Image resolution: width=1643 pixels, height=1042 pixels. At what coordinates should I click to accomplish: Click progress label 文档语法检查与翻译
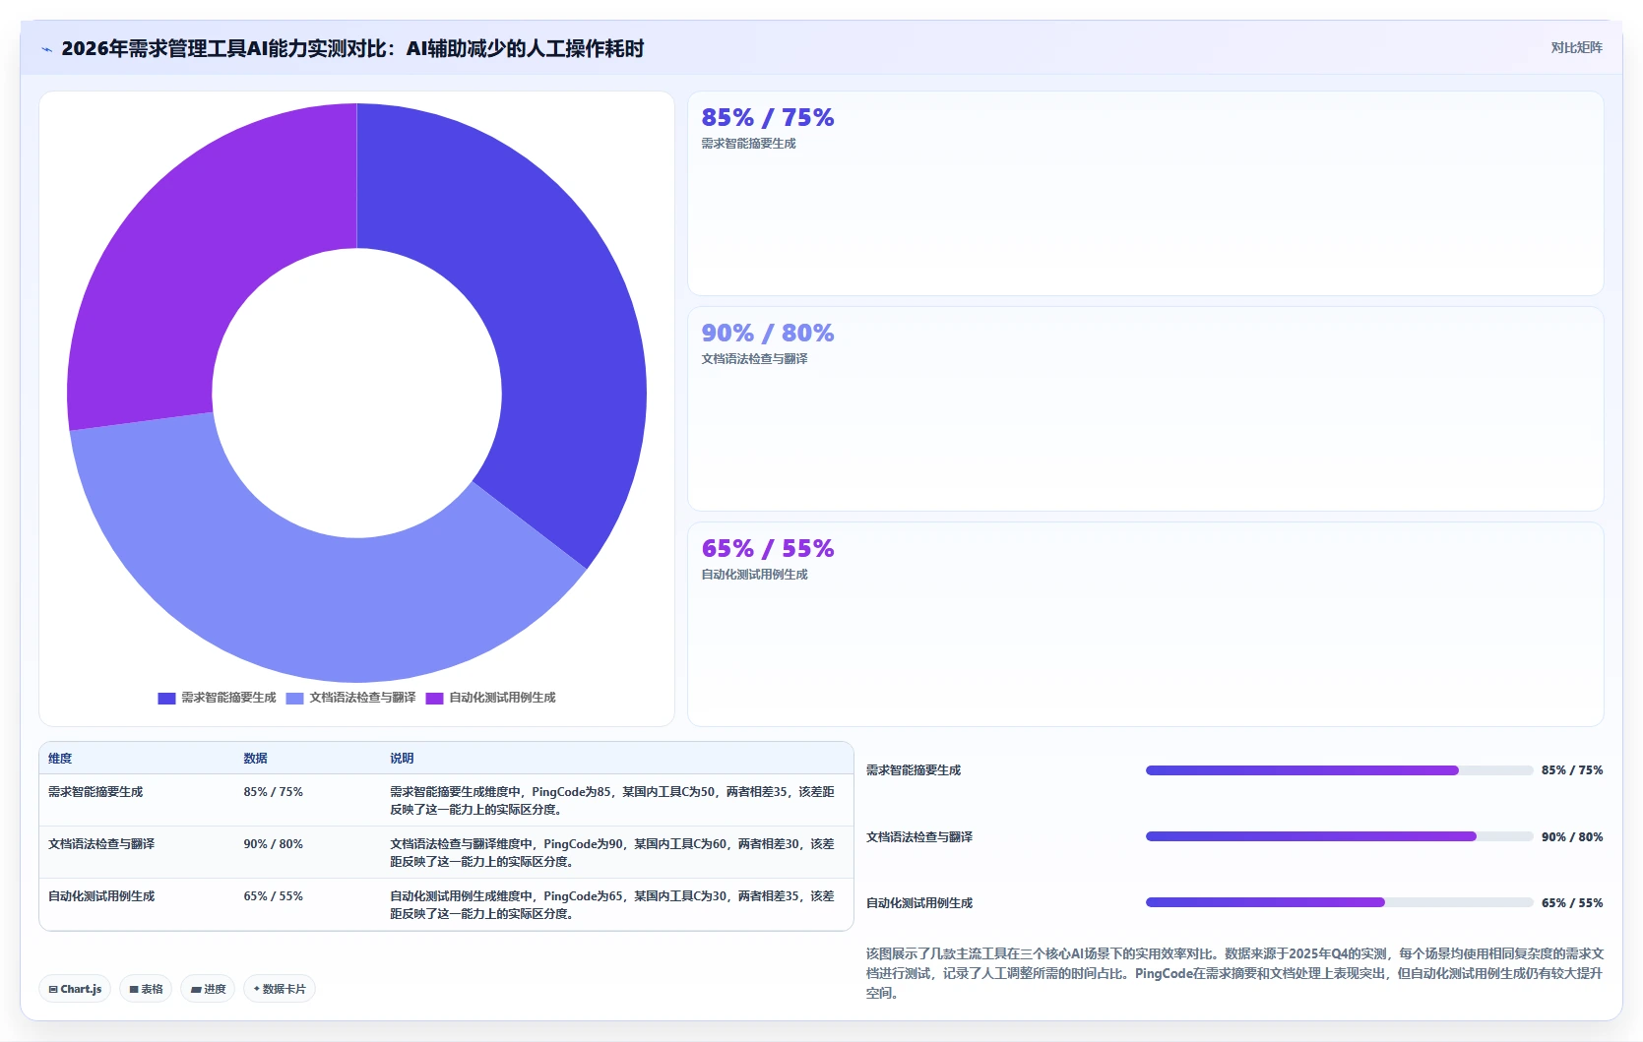coord(919,837)
